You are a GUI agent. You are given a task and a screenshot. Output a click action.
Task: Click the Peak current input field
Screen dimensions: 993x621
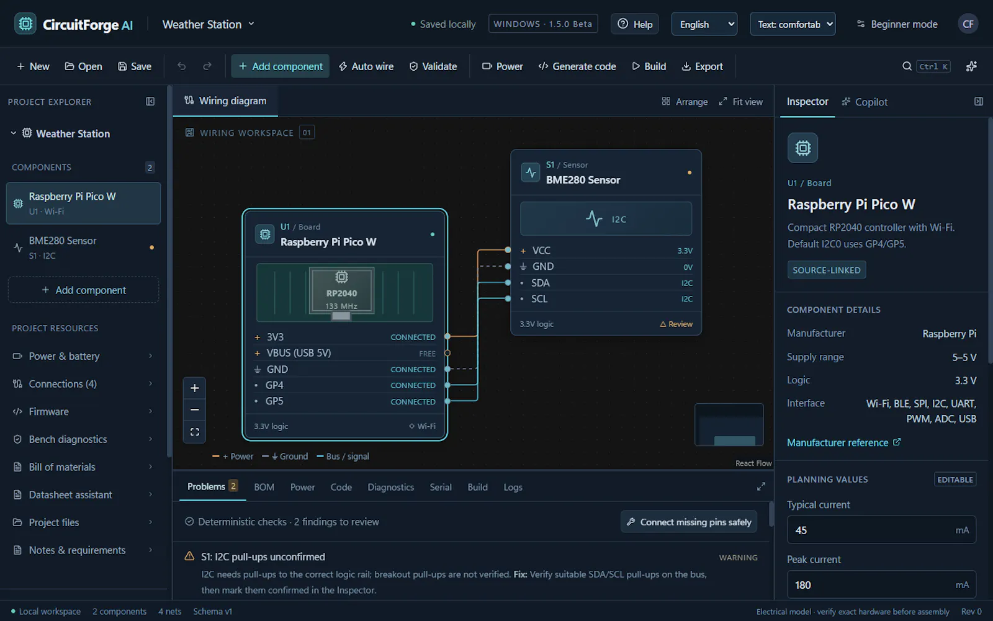881,585
